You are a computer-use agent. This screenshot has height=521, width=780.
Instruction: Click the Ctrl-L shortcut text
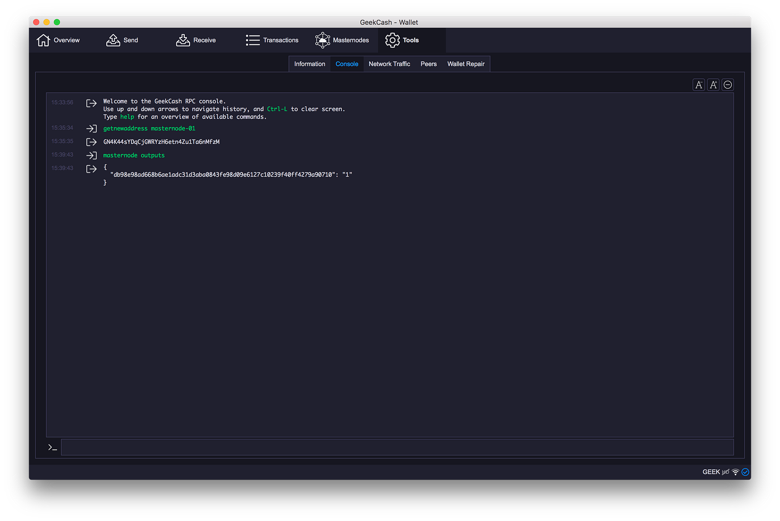pyautogui.click(x=277, y=109)
